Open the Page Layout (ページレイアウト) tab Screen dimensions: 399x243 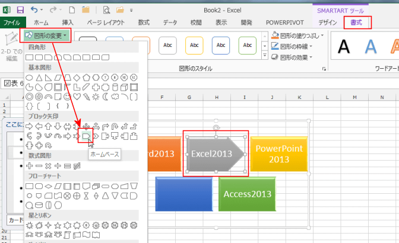pyautogui.click(x=106, y=23)
